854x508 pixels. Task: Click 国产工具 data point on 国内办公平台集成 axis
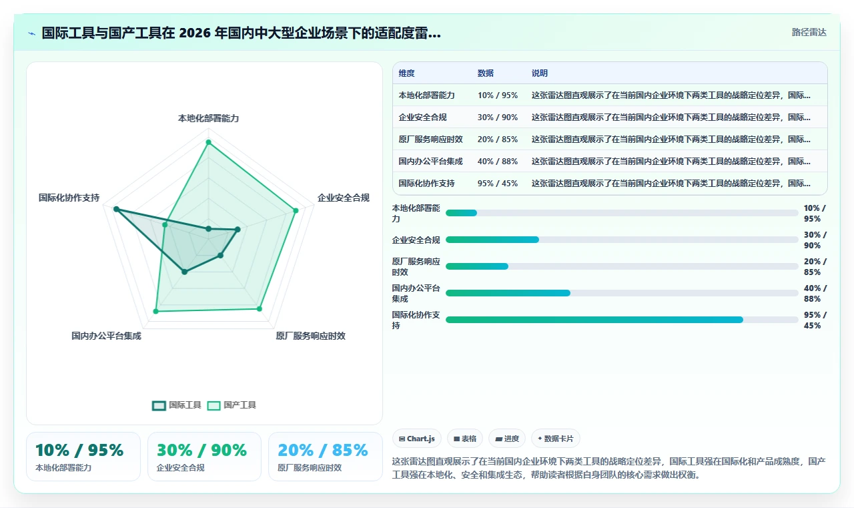tap(156, 311)
